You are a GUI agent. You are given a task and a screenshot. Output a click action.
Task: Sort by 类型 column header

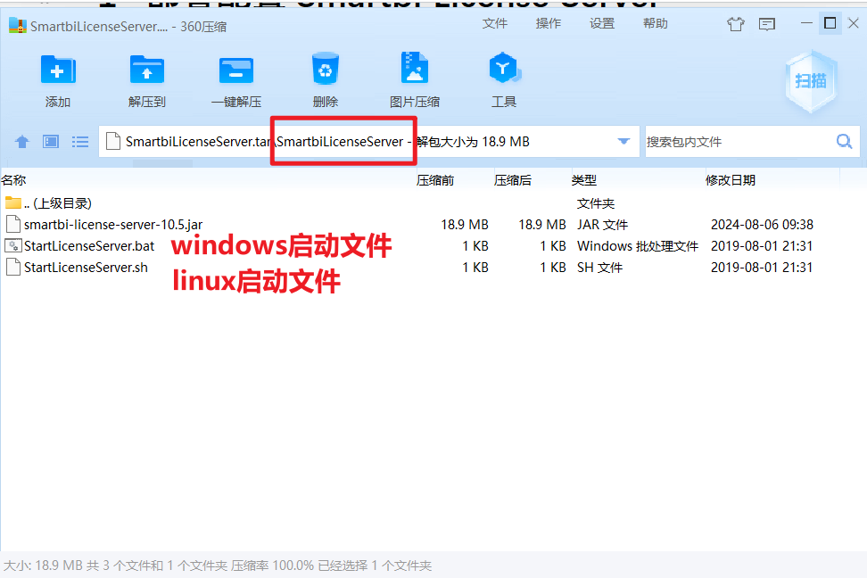[584, 180]
